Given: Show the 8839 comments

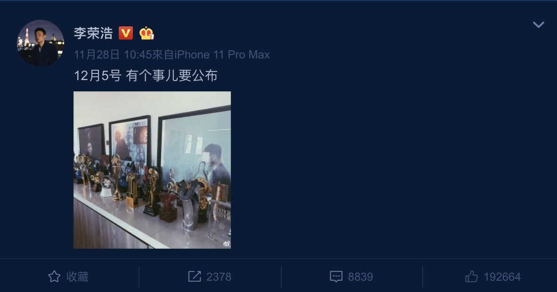Looking at the screenshot, I should point(360,277).
